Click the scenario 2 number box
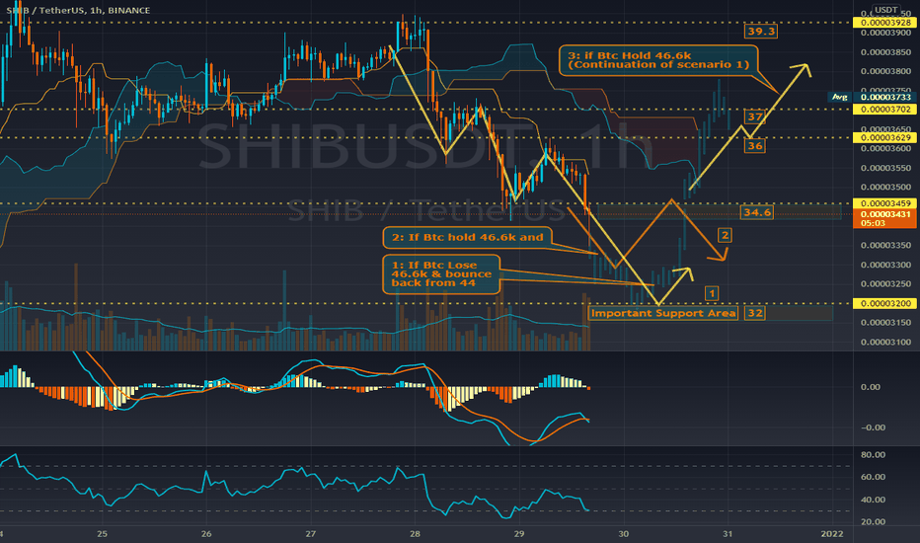 [x=726, y=235]
